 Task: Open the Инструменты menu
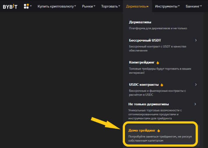point(167,6)
